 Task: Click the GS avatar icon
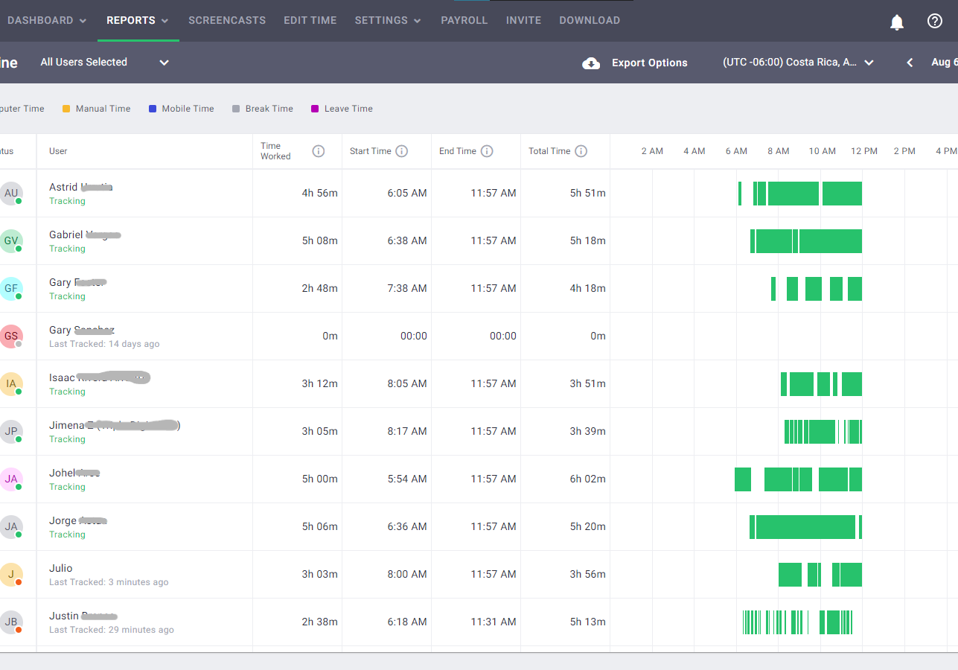pos(11,336)
